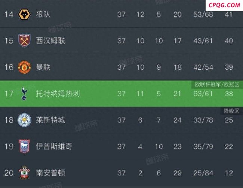
Task: Open the 南安普顿 team entry
Action: pos(50,173)
